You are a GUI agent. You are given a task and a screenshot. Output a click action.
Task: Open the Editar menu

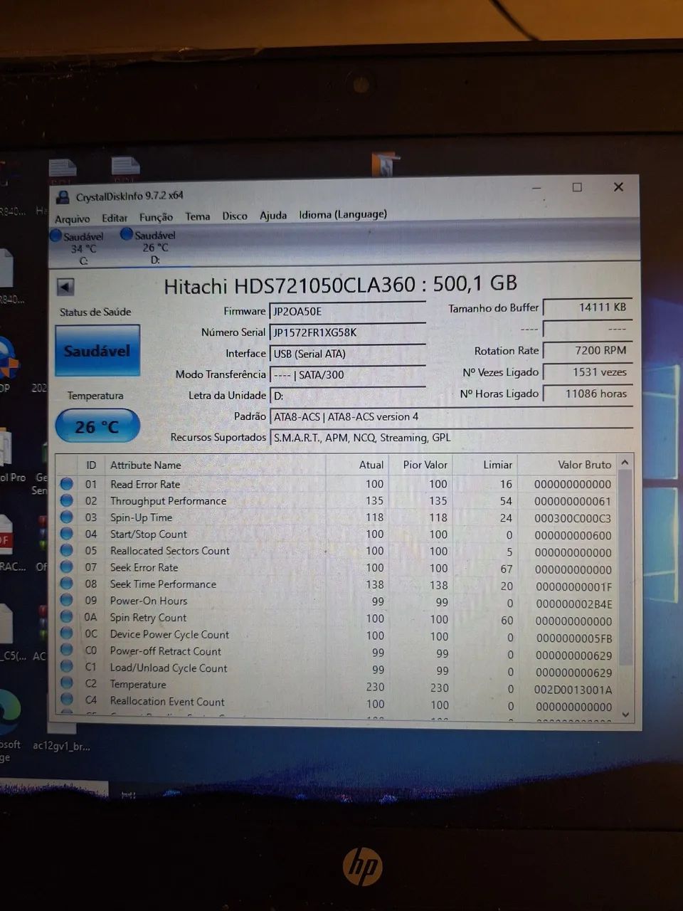coord(115,218)
